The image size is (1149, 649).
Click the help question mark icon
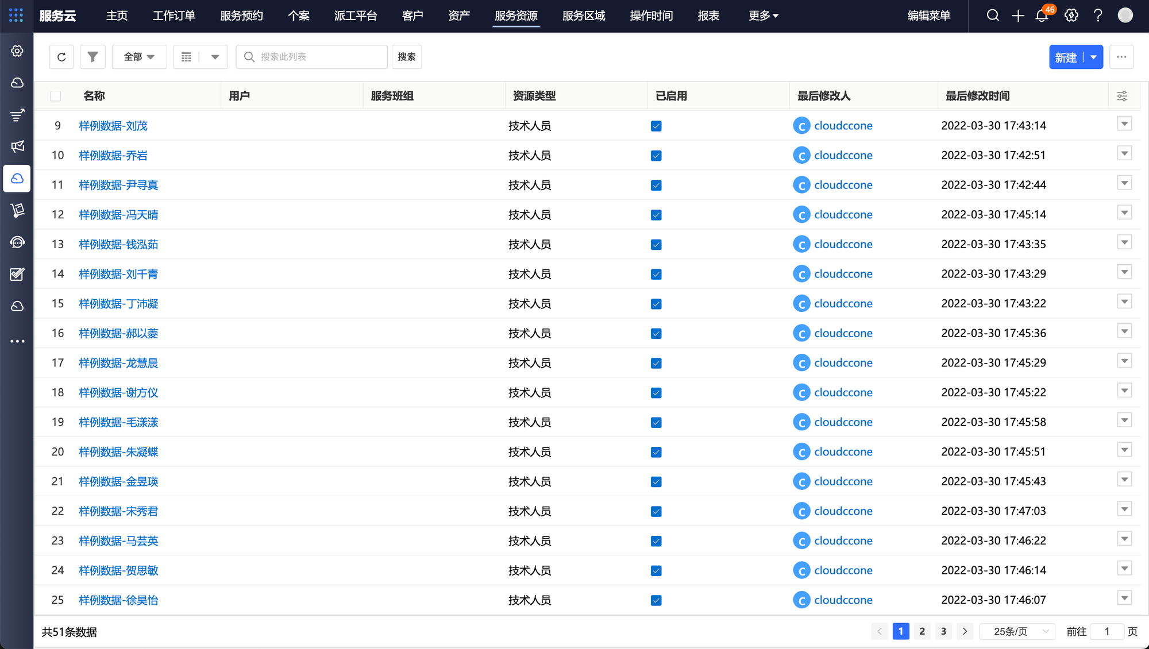[x=1098, y=16]
